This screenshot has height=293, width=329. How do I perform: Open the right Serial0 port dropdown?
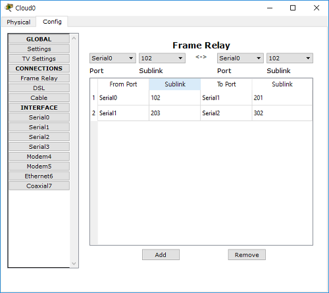(240, 58)
